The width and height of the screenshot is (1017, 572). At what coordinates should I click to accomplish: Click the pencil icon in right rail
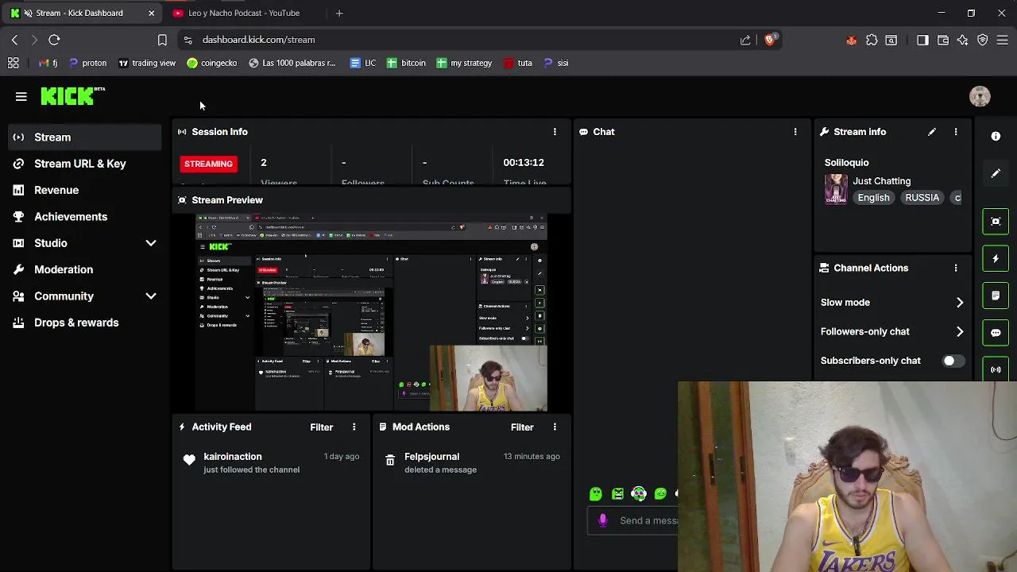[x=996, y=173]
